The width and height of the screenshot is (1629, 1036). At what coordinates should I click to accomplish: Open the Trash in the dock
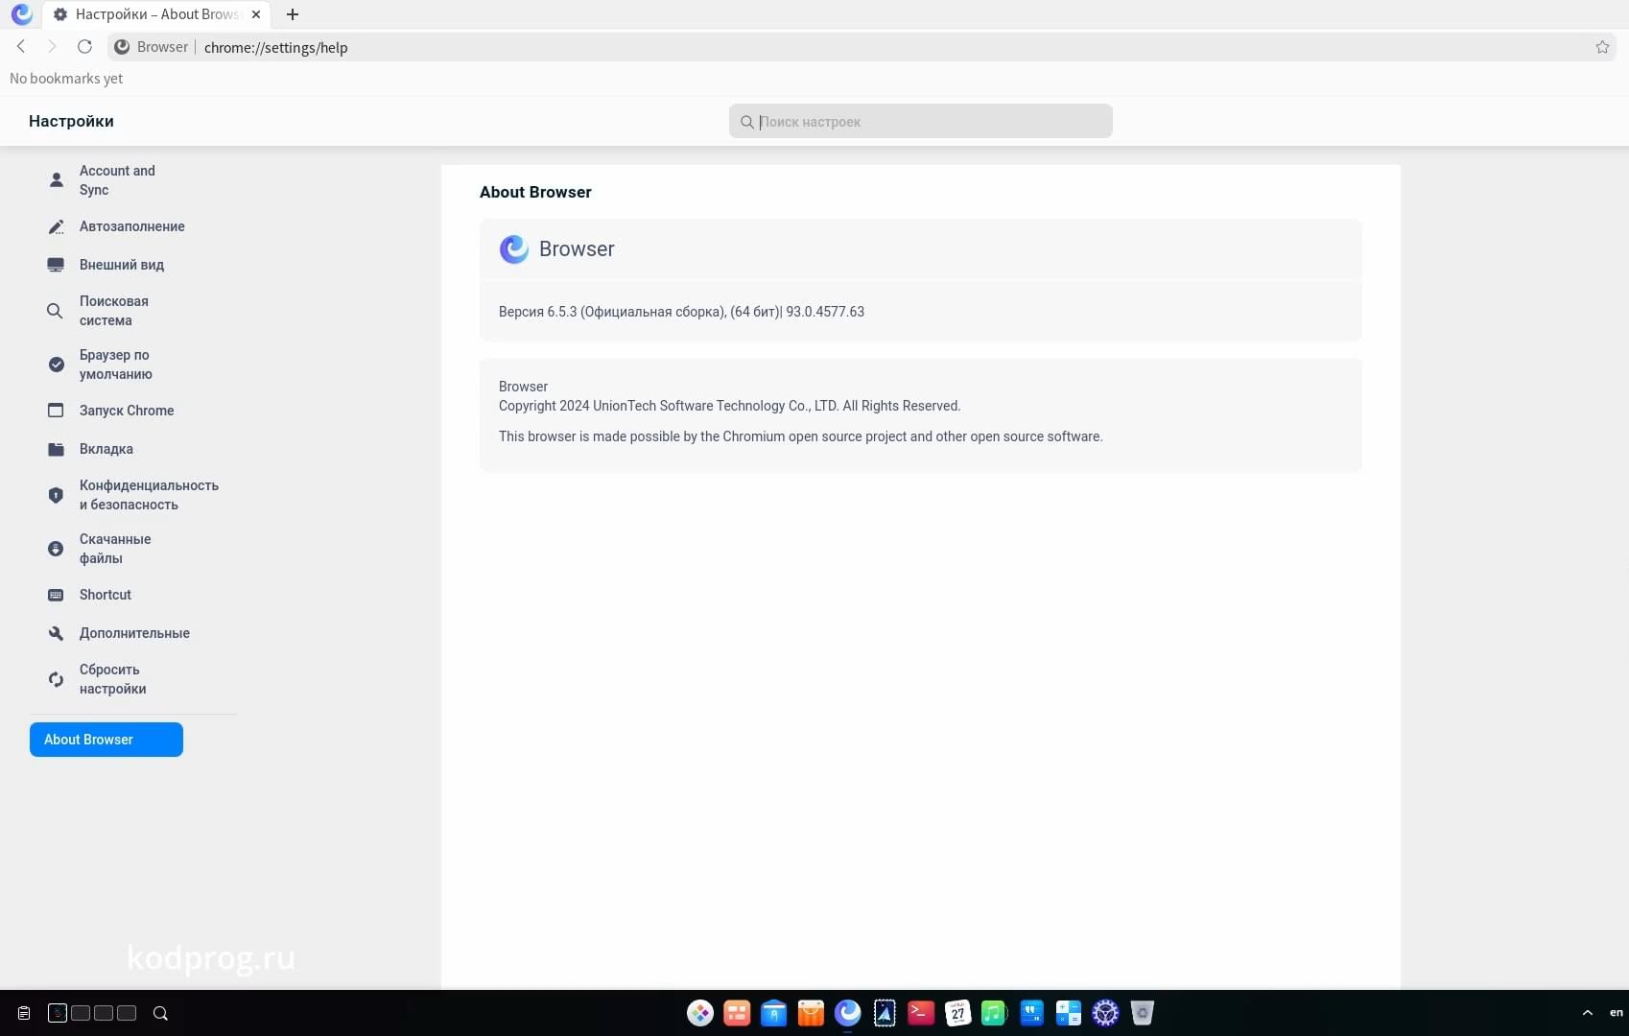coord(1142,1013)
